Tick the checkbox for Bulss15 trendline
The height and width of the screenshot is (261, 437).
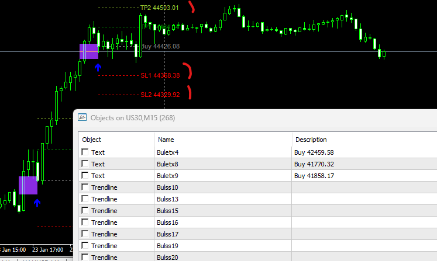[x=85, y=210]
